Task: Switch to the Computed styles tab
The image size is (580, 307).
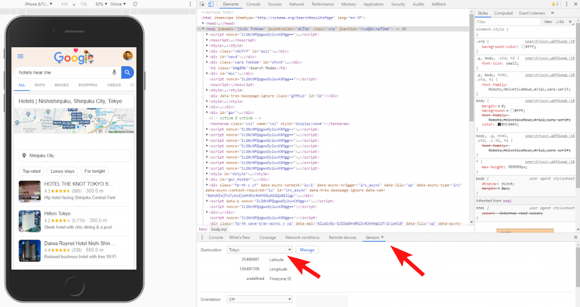Action: (504, 13)
